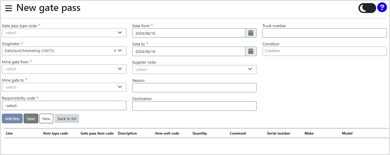Click the Comment column header

pyautogui.click(x=238, y=133)
